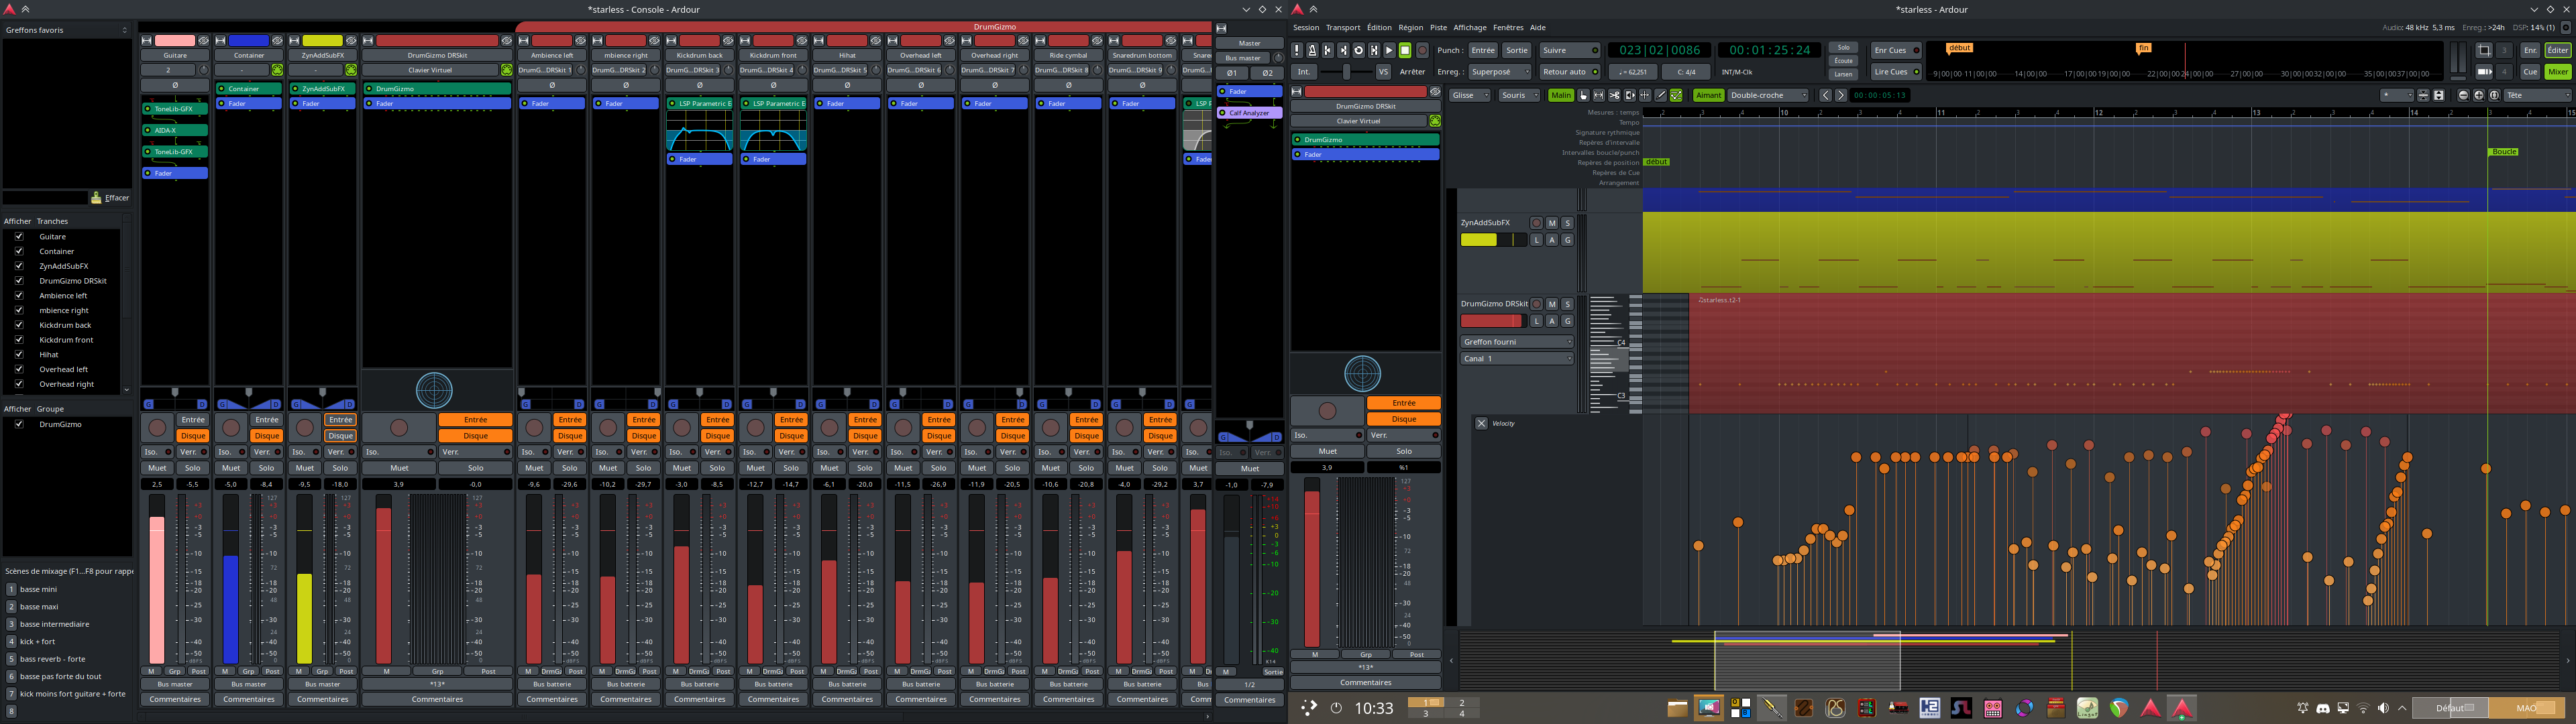This screenshot has width=2576, height=724.
Task: Click the audition stretch tool icon
Action: pyautogui.click(x=1629, y=95)
